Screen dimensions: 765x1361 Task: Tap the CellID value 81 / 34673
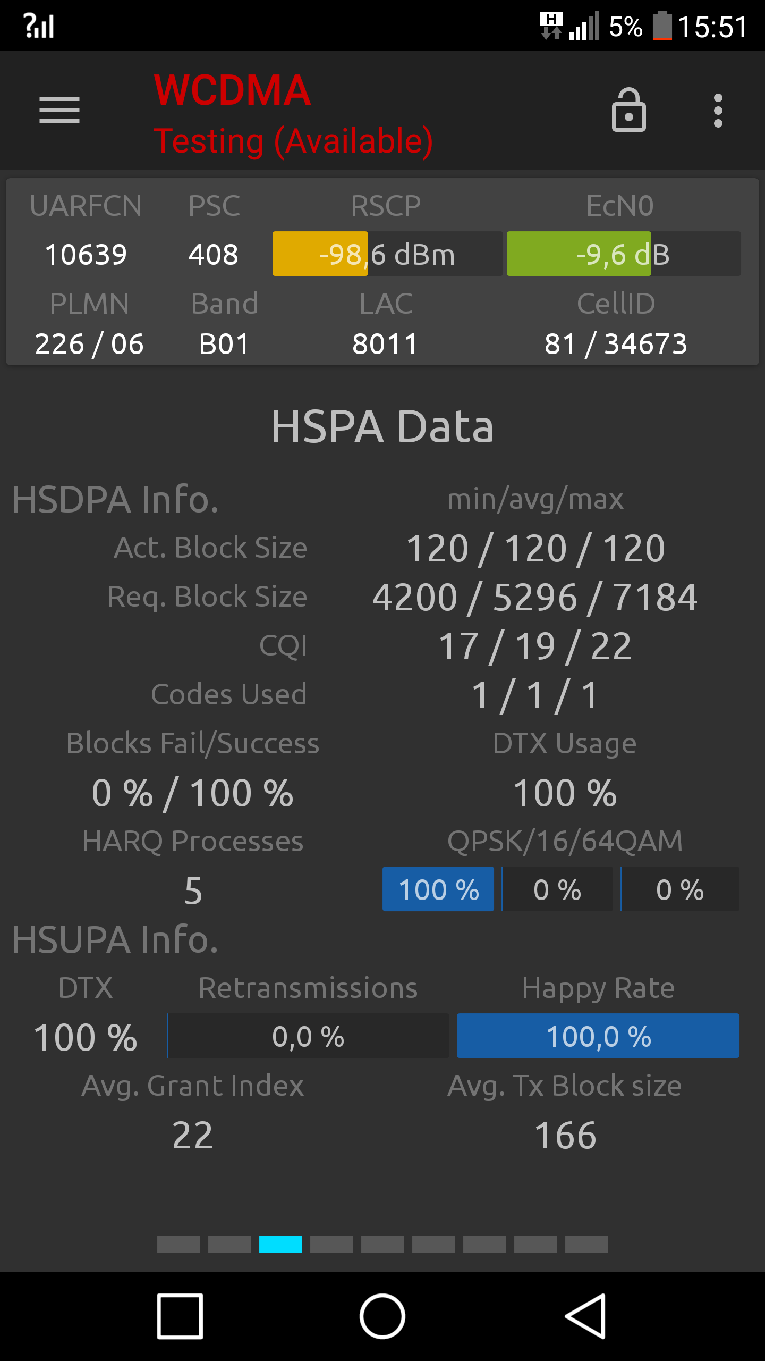click(616, 344)
